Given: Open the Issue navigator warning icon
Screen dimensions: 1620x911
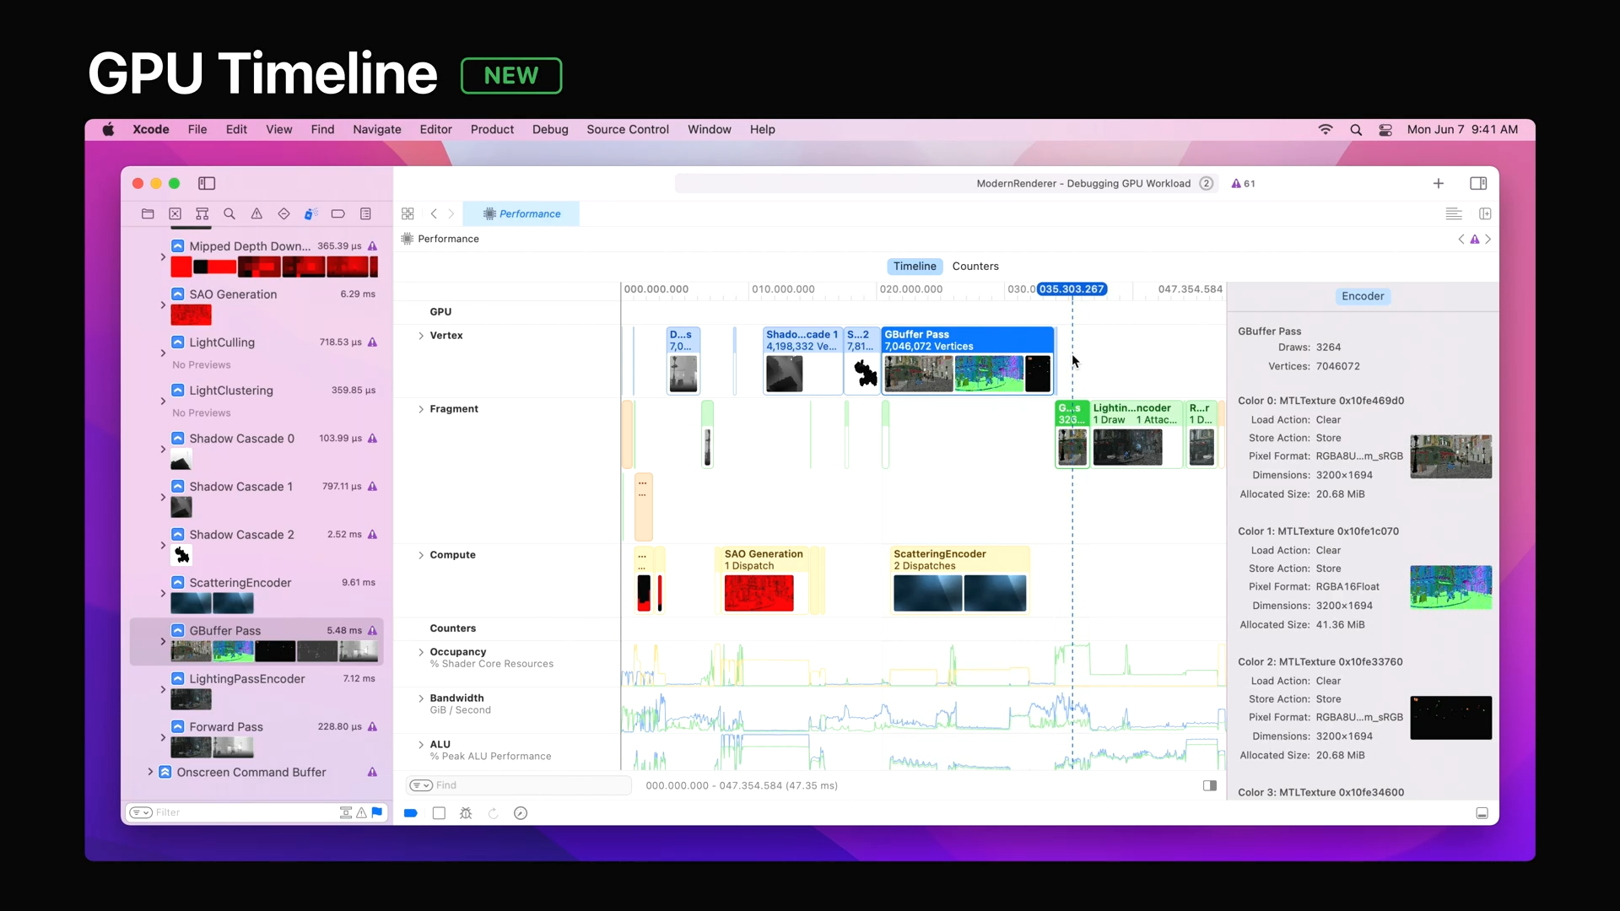Looking at the screenshot, I should [256, 214].
